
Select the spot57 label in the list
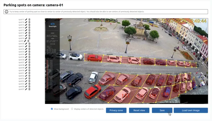coord(21,89)
